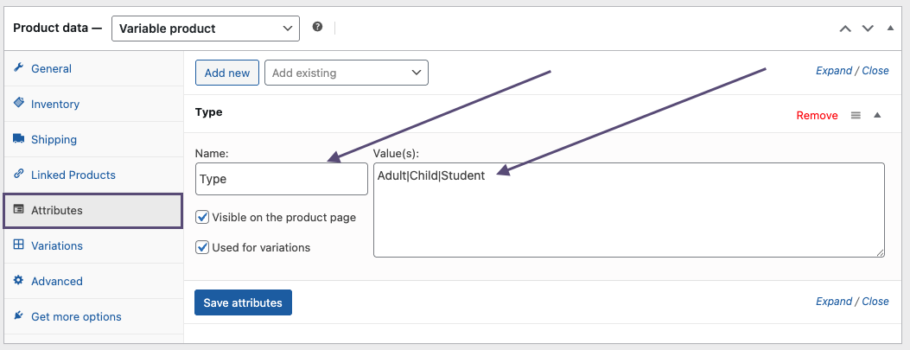
Task: Collapse the Product data panel toggle
Action: (x=890, y=29)
